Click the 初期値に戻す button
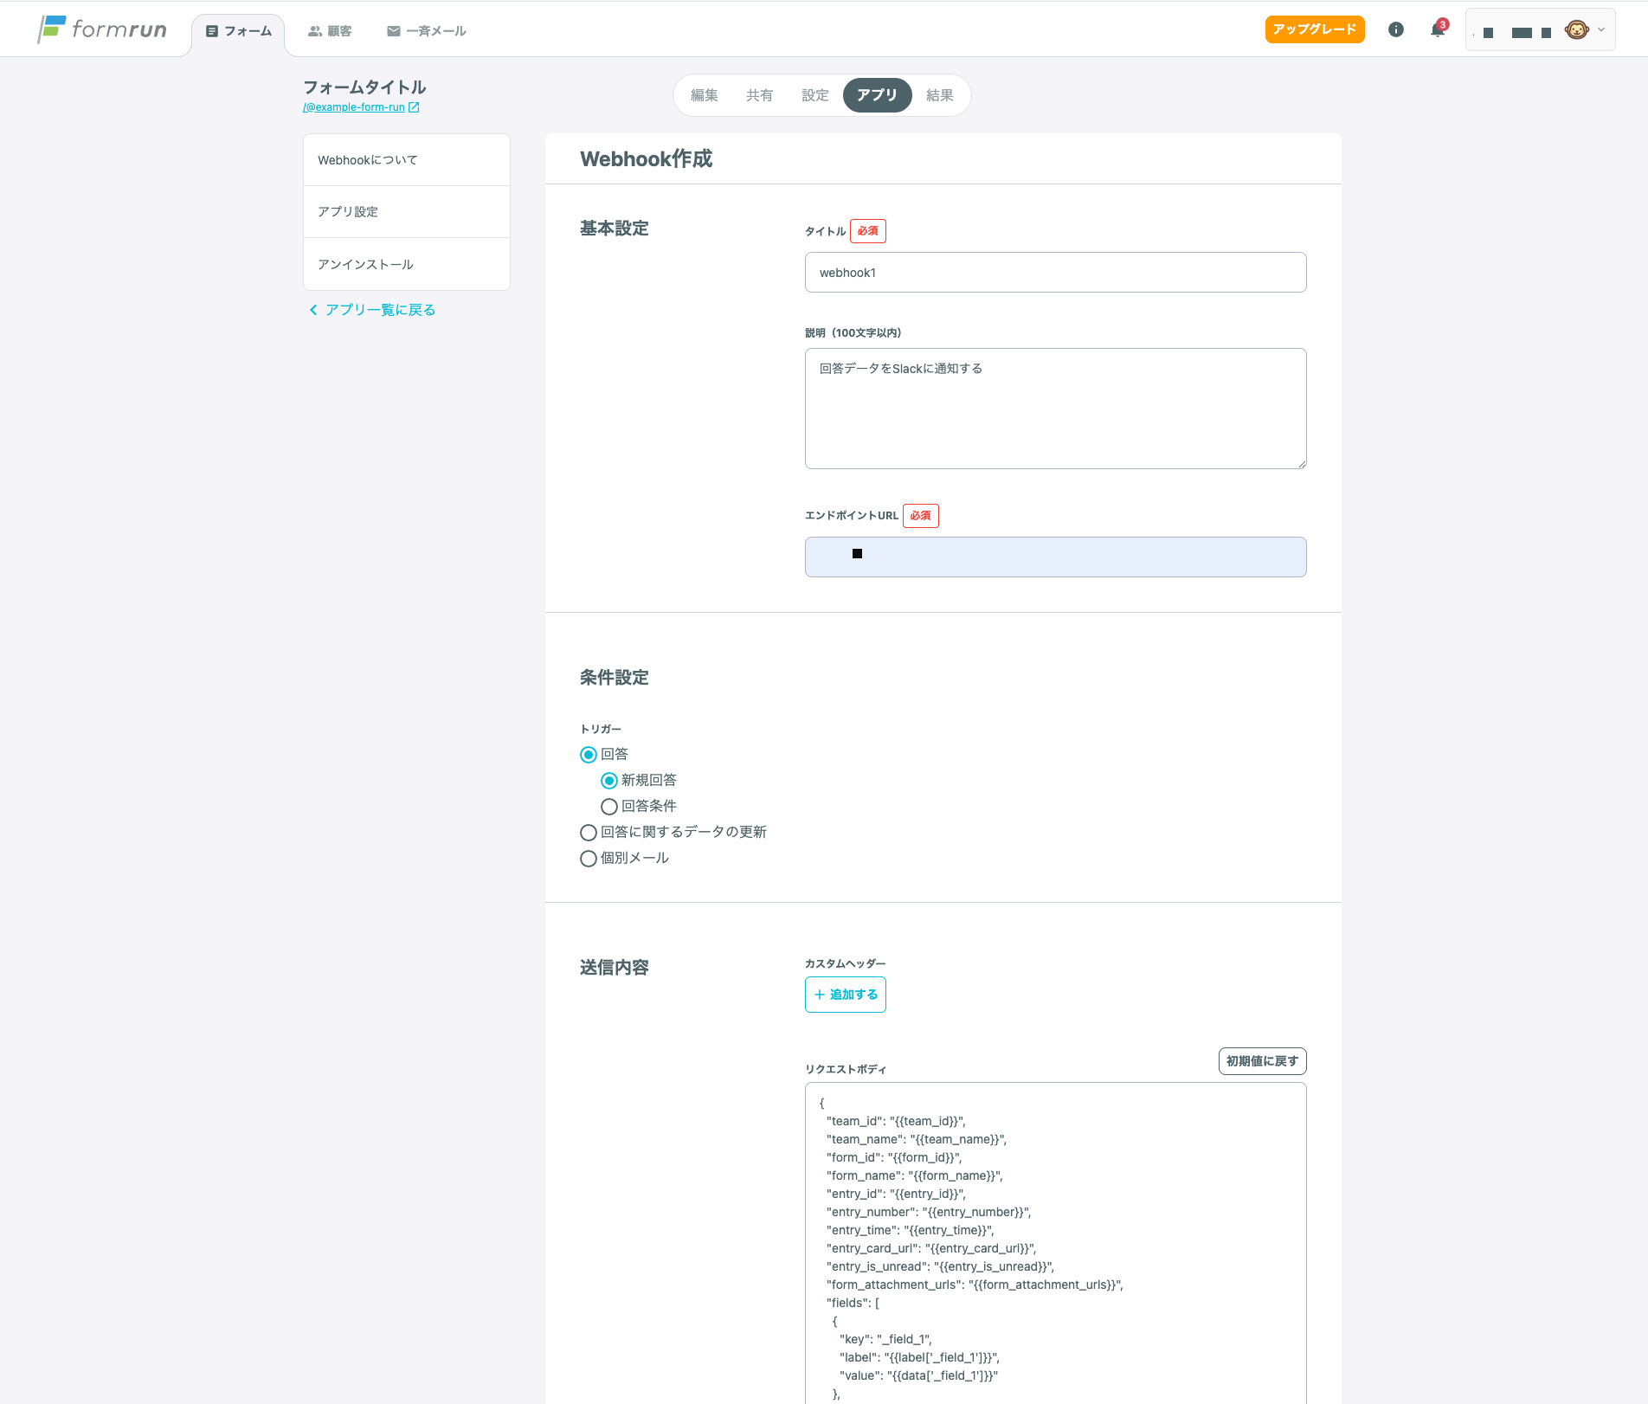Image resolution: width=1648 pixels, height=1404 pixels. 1263,1061
